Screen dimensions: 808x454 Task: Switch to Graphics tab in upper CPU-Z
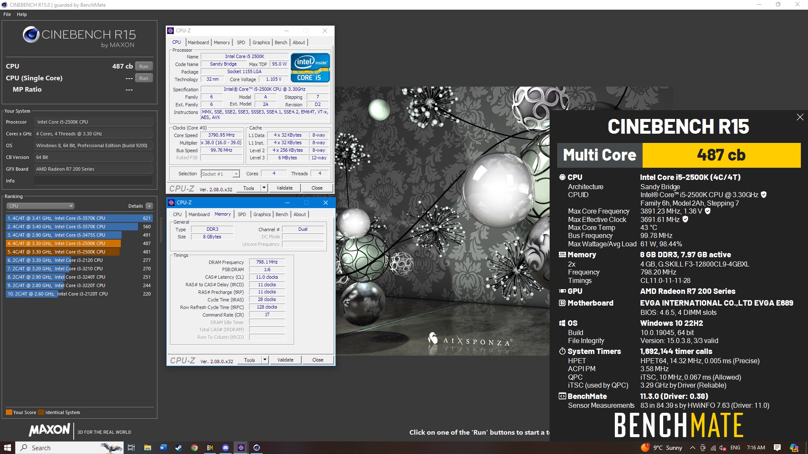pos(261,42)
